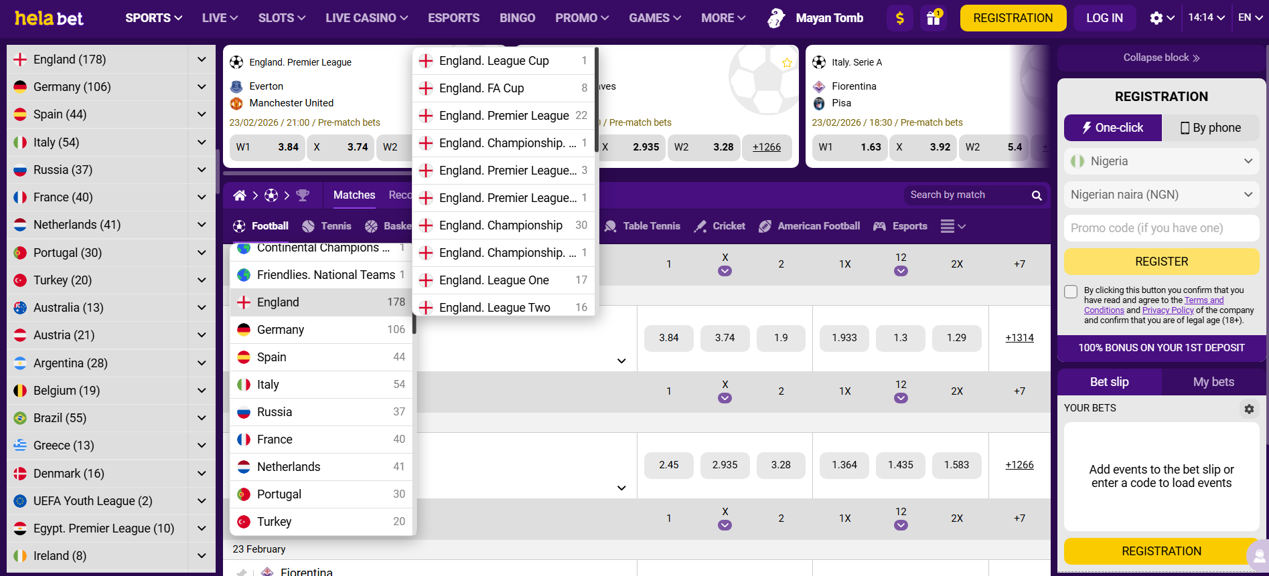Open the Nigeria country dropdown

1161,161
